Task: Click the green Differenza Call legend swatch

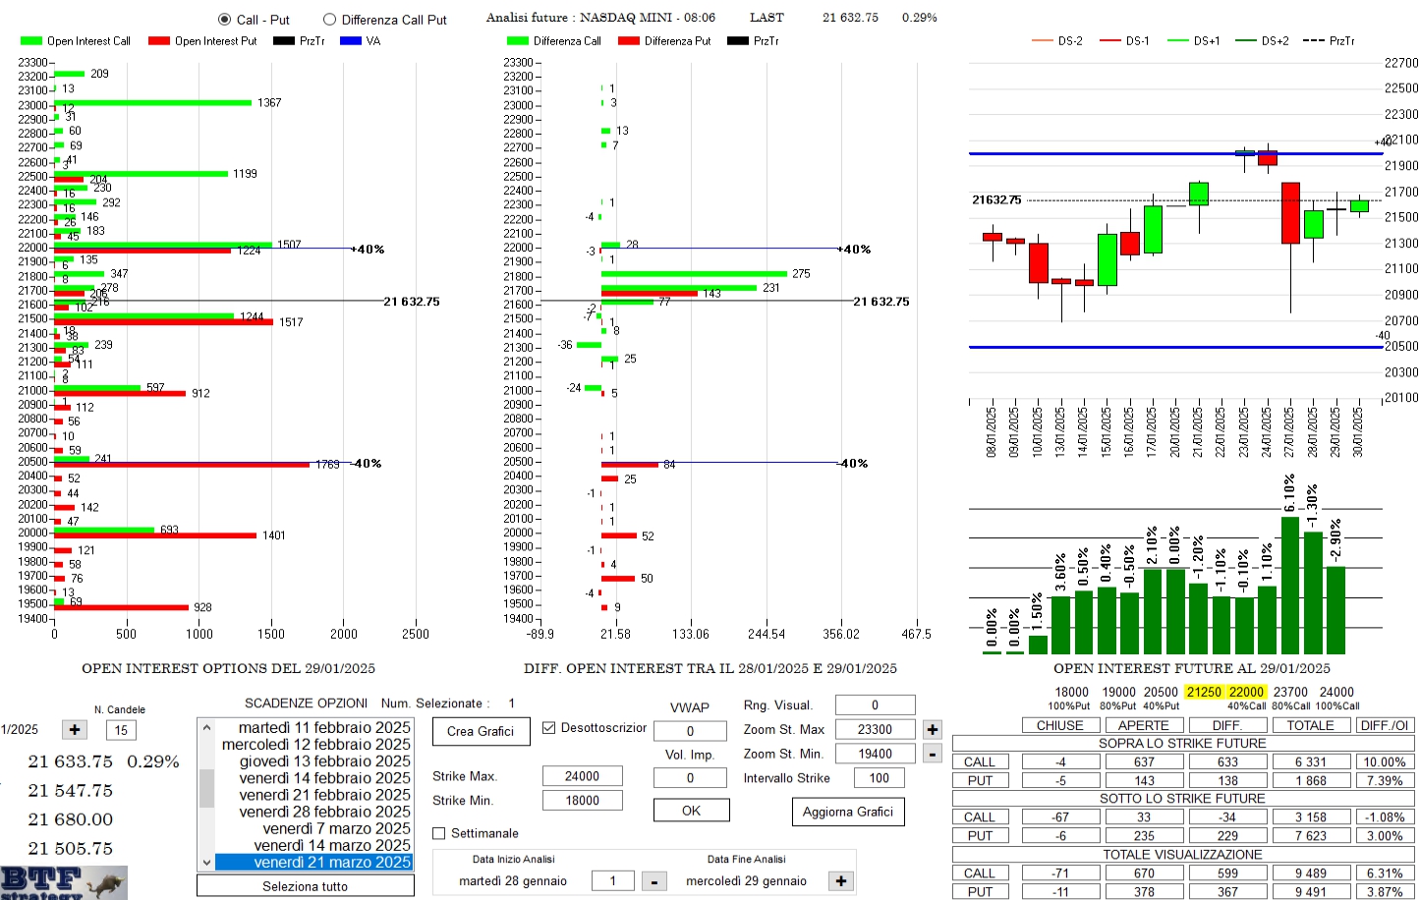Action: [518, 41]
